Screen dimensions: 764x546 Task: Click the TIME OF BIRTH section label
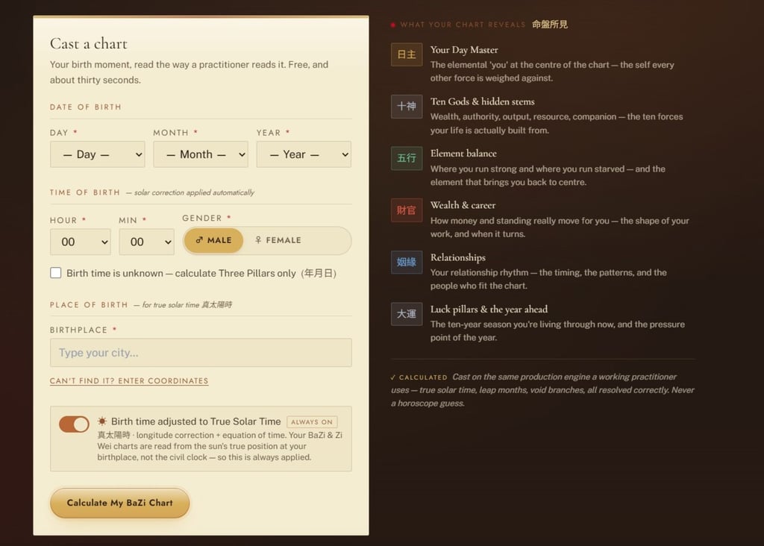point(85,192)
